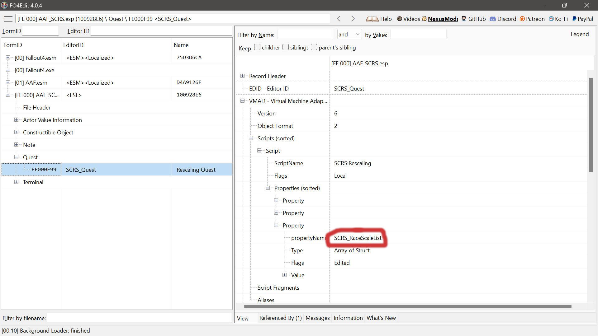Collapse the Quest group
The width and height of the screenshot is (598, 336).
[17, 157]
